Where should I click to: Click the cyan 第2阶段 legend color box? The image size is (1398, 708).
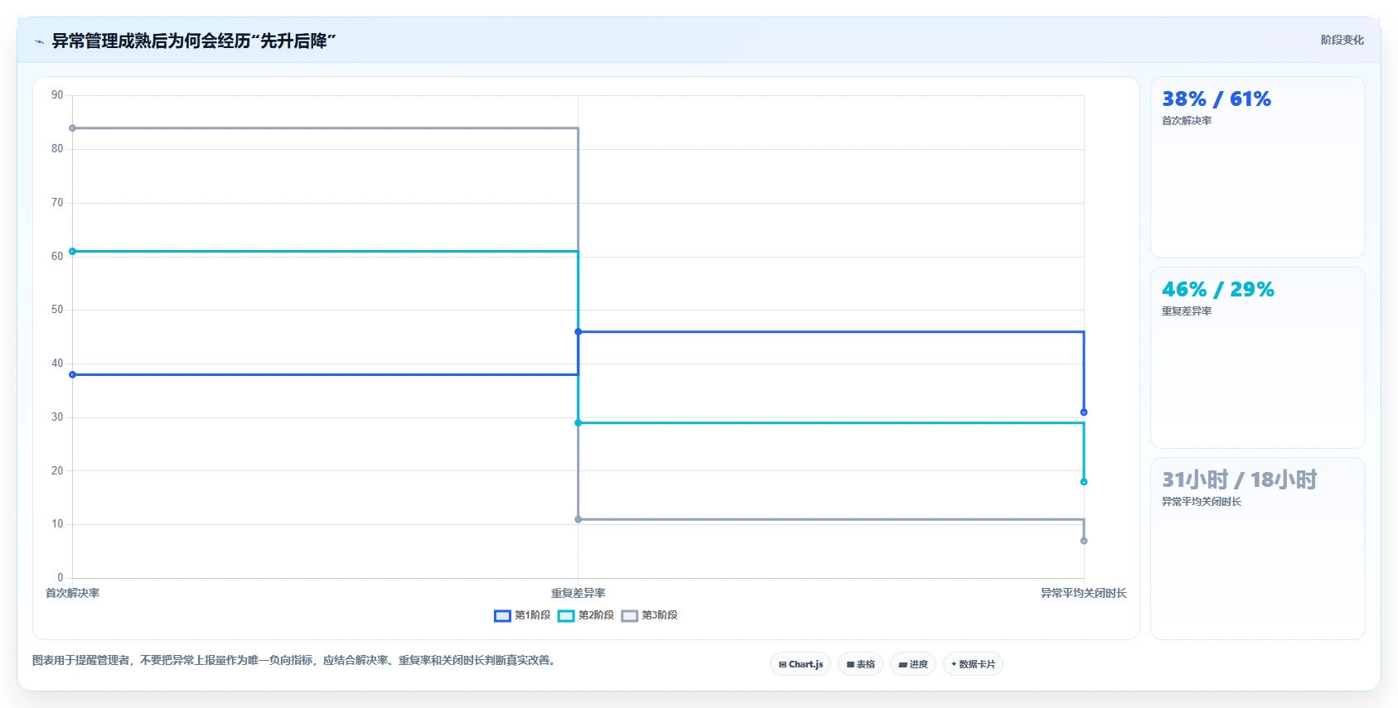566,615
